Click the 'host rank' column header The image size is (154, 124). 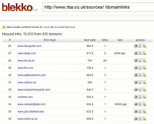coord(90,40)
